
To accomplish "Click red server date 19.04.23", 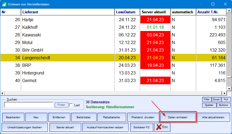I will pyautogui.click(x=155, y=66).
